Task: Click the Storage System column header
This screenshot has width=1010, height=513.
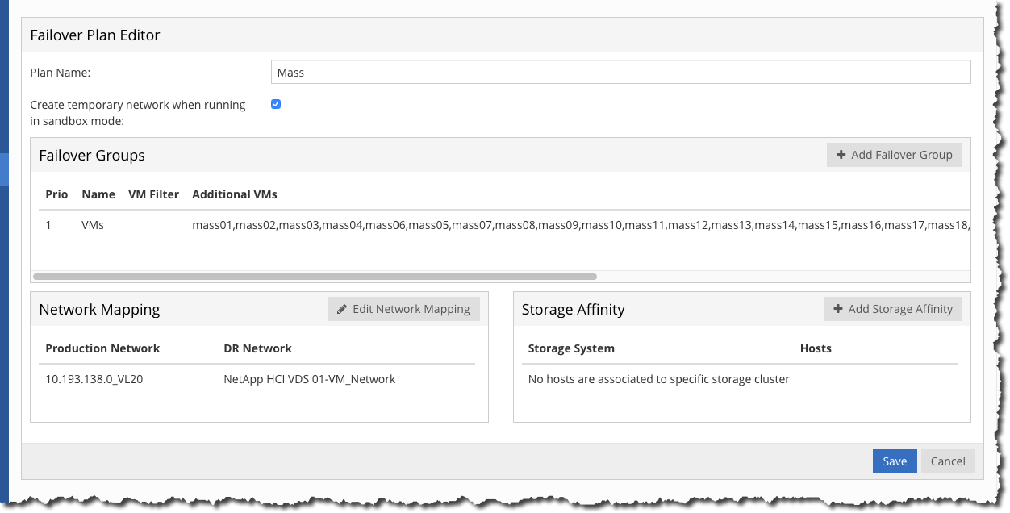Action: point(571,348)
